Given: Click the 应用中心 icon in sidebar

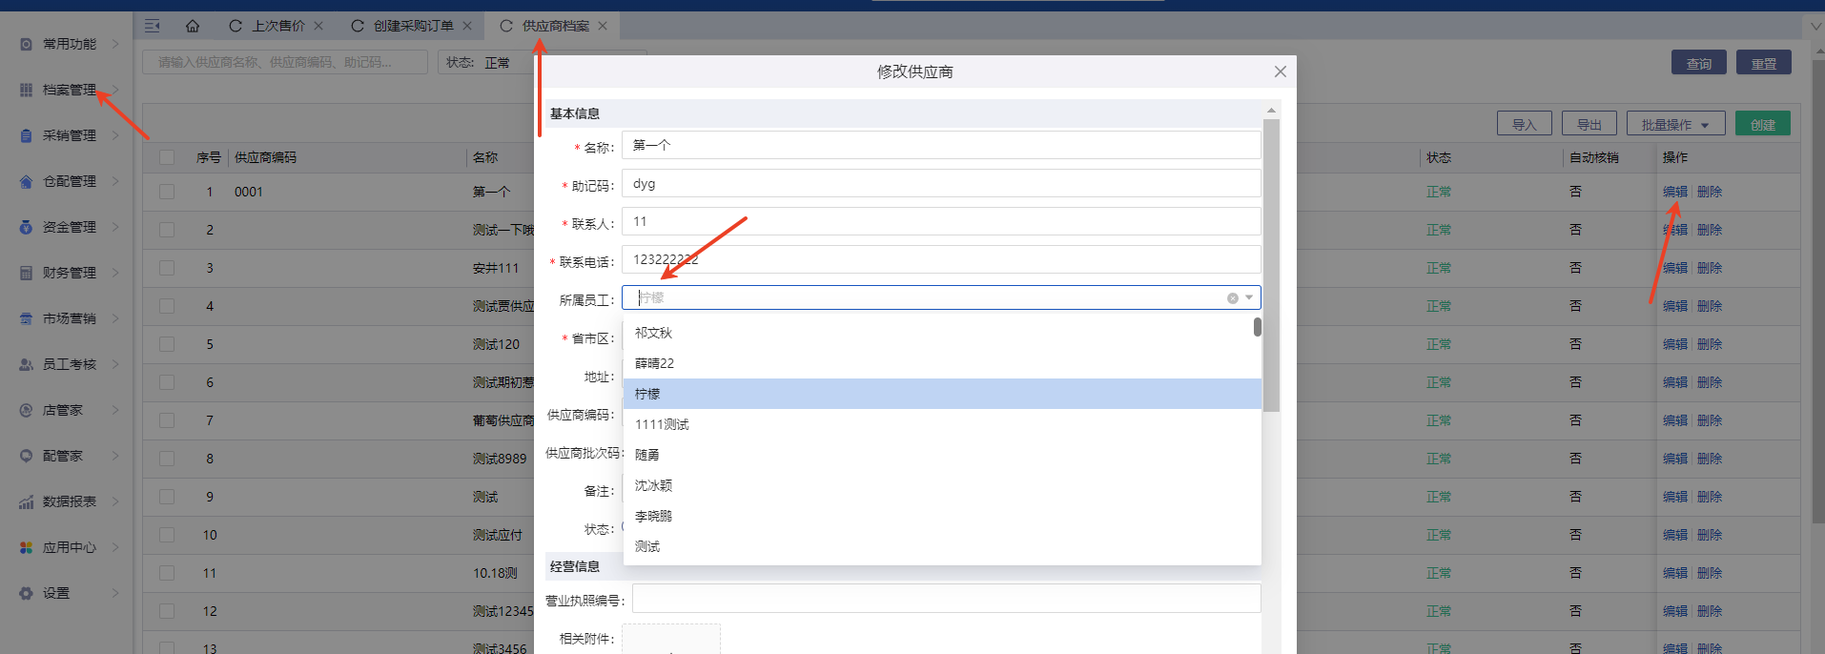Looking at the screenshot, I should 26,547.
